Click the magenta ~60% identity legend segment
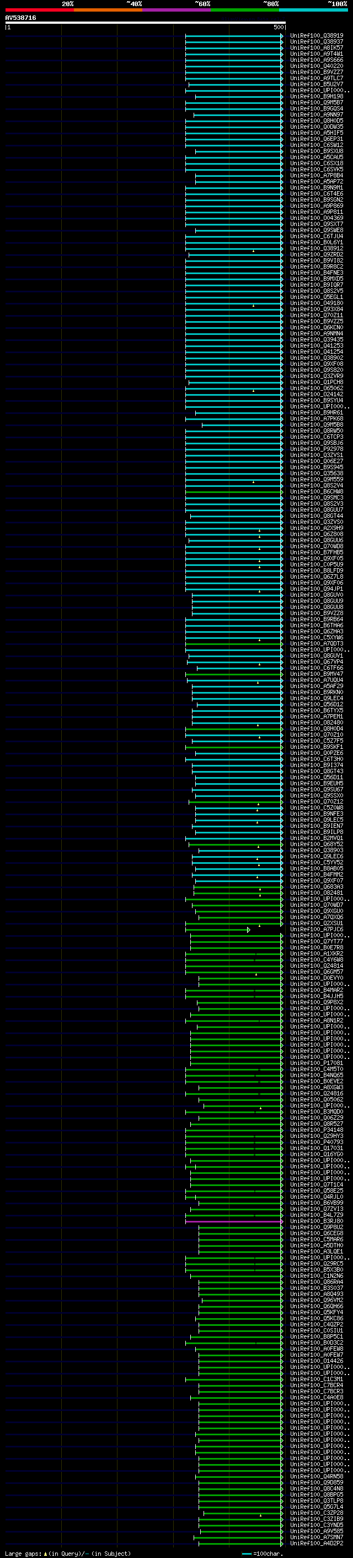Image resolution: width=353 pixels, height=1558 pixels. pyautogui.click(x=177, y=10)
